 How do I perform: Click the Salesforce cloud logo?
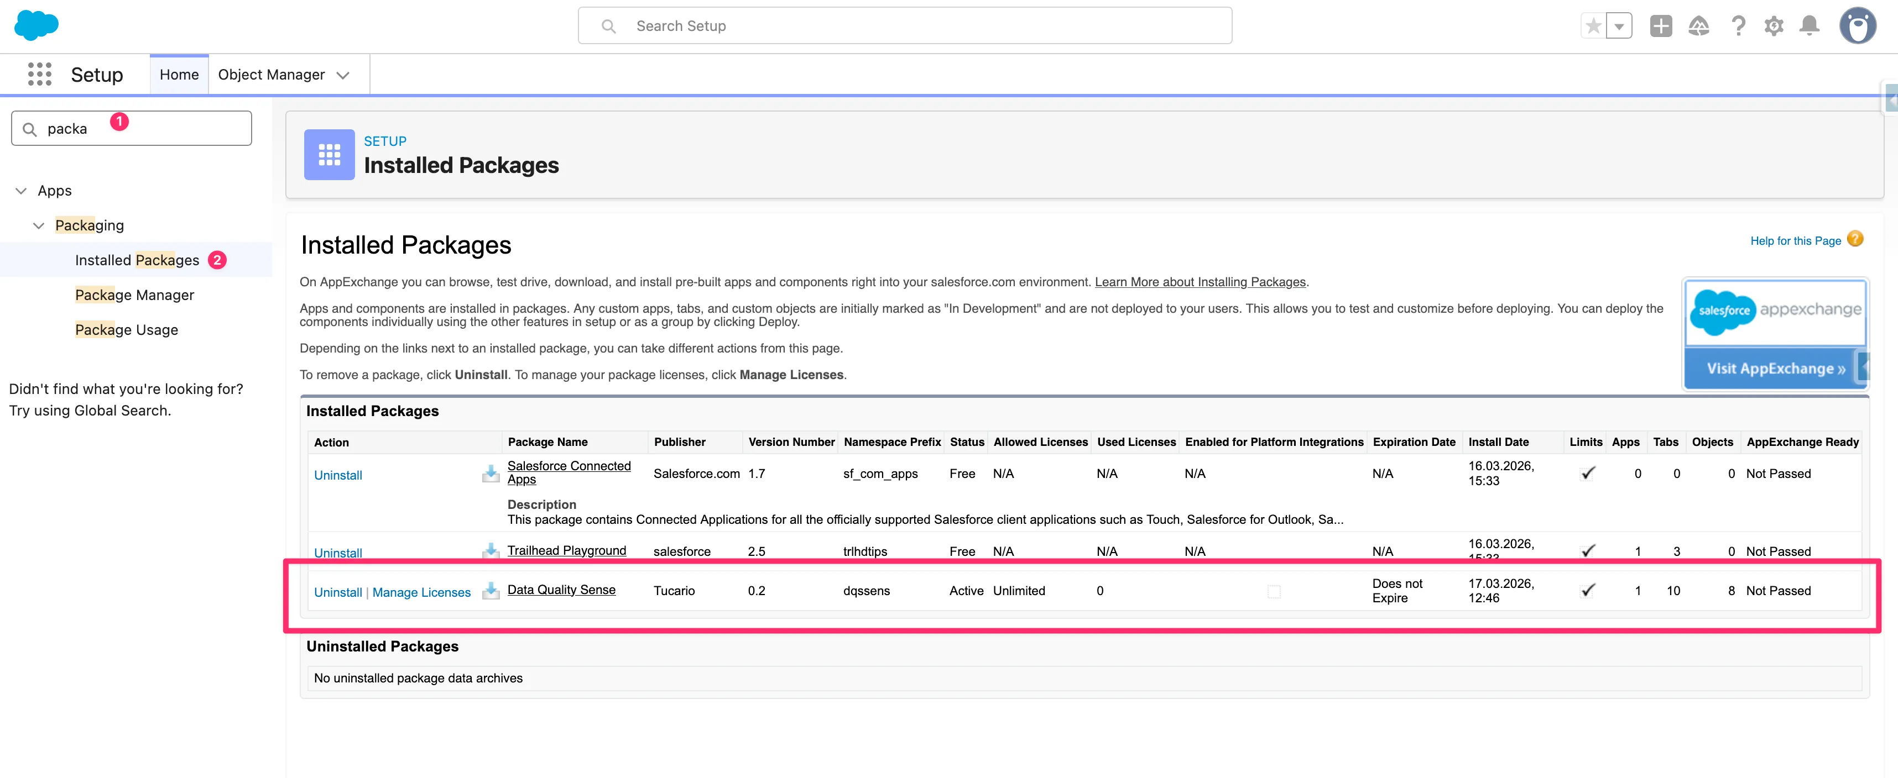pyautogui.click(x=35, y=25)
